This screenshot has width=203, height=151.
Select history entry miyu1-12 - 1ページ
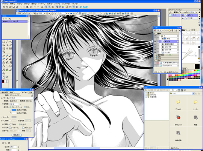(x=15, y=22)
